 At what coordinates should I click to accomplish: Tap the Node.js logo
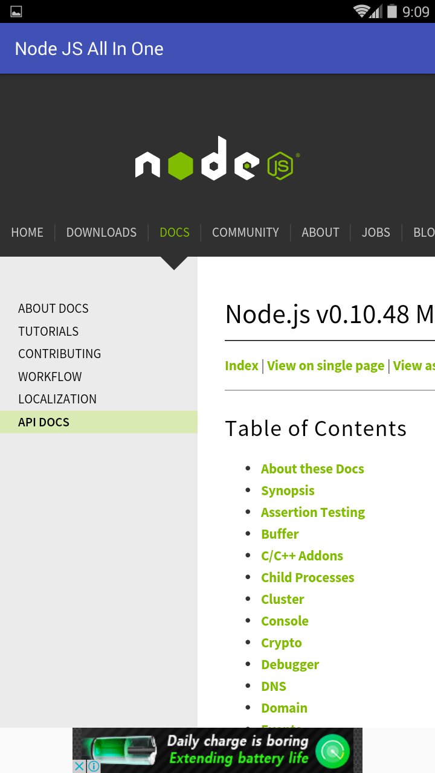[217, 159]
